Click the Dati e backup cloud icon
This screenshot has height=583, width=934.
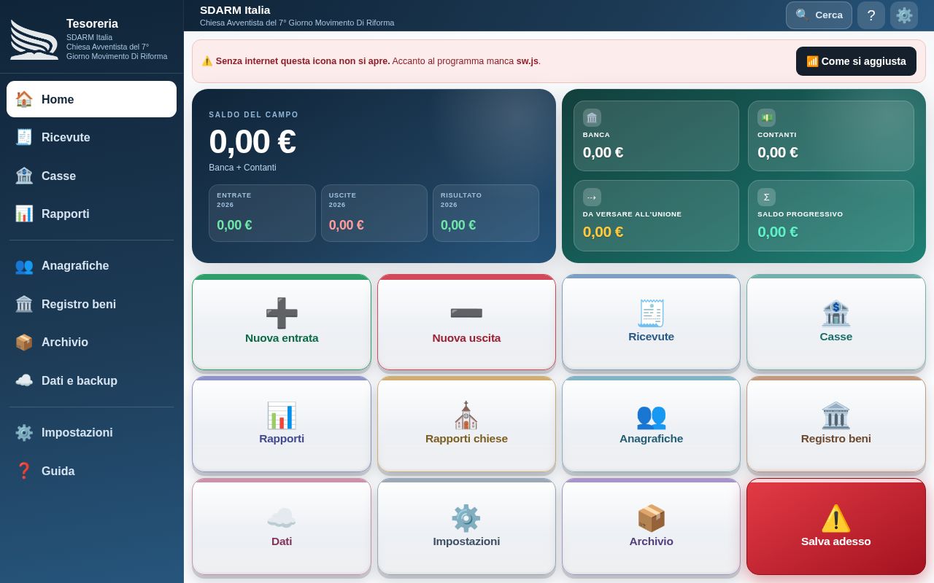[24, 380]
